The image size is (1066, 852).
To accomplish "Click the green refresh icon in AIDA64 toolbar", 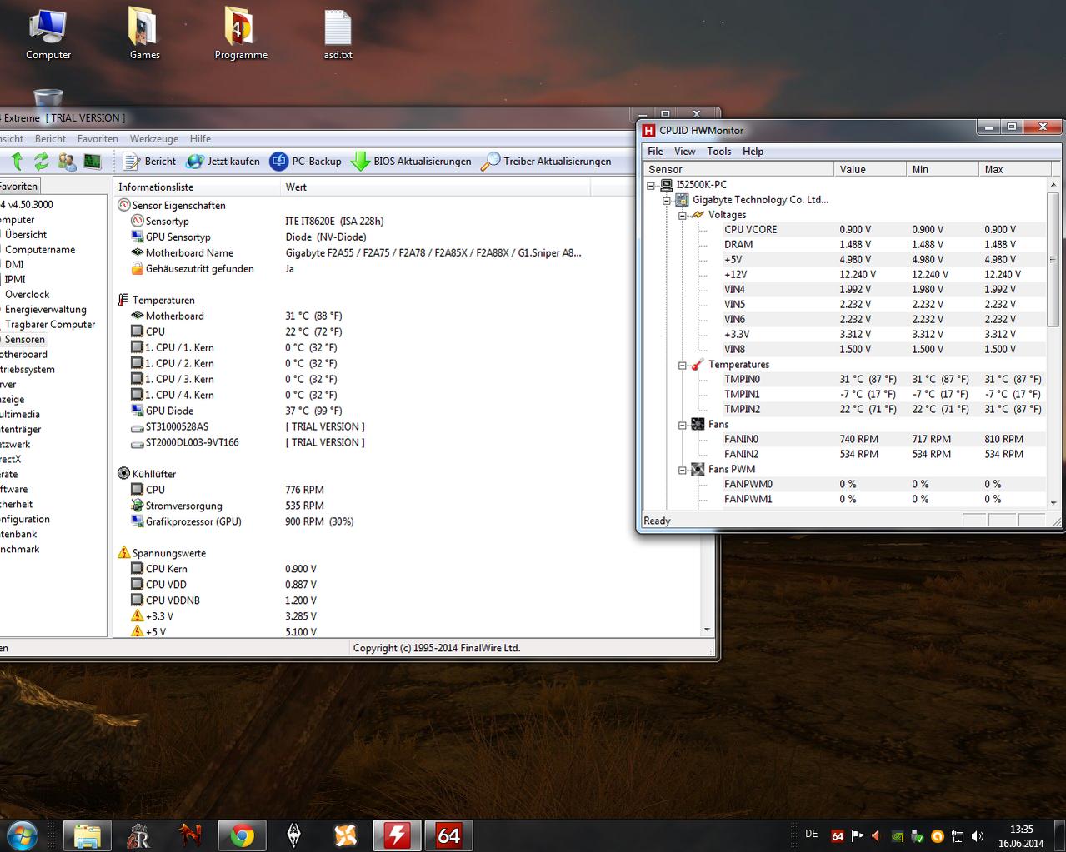I will coord(41,161).
